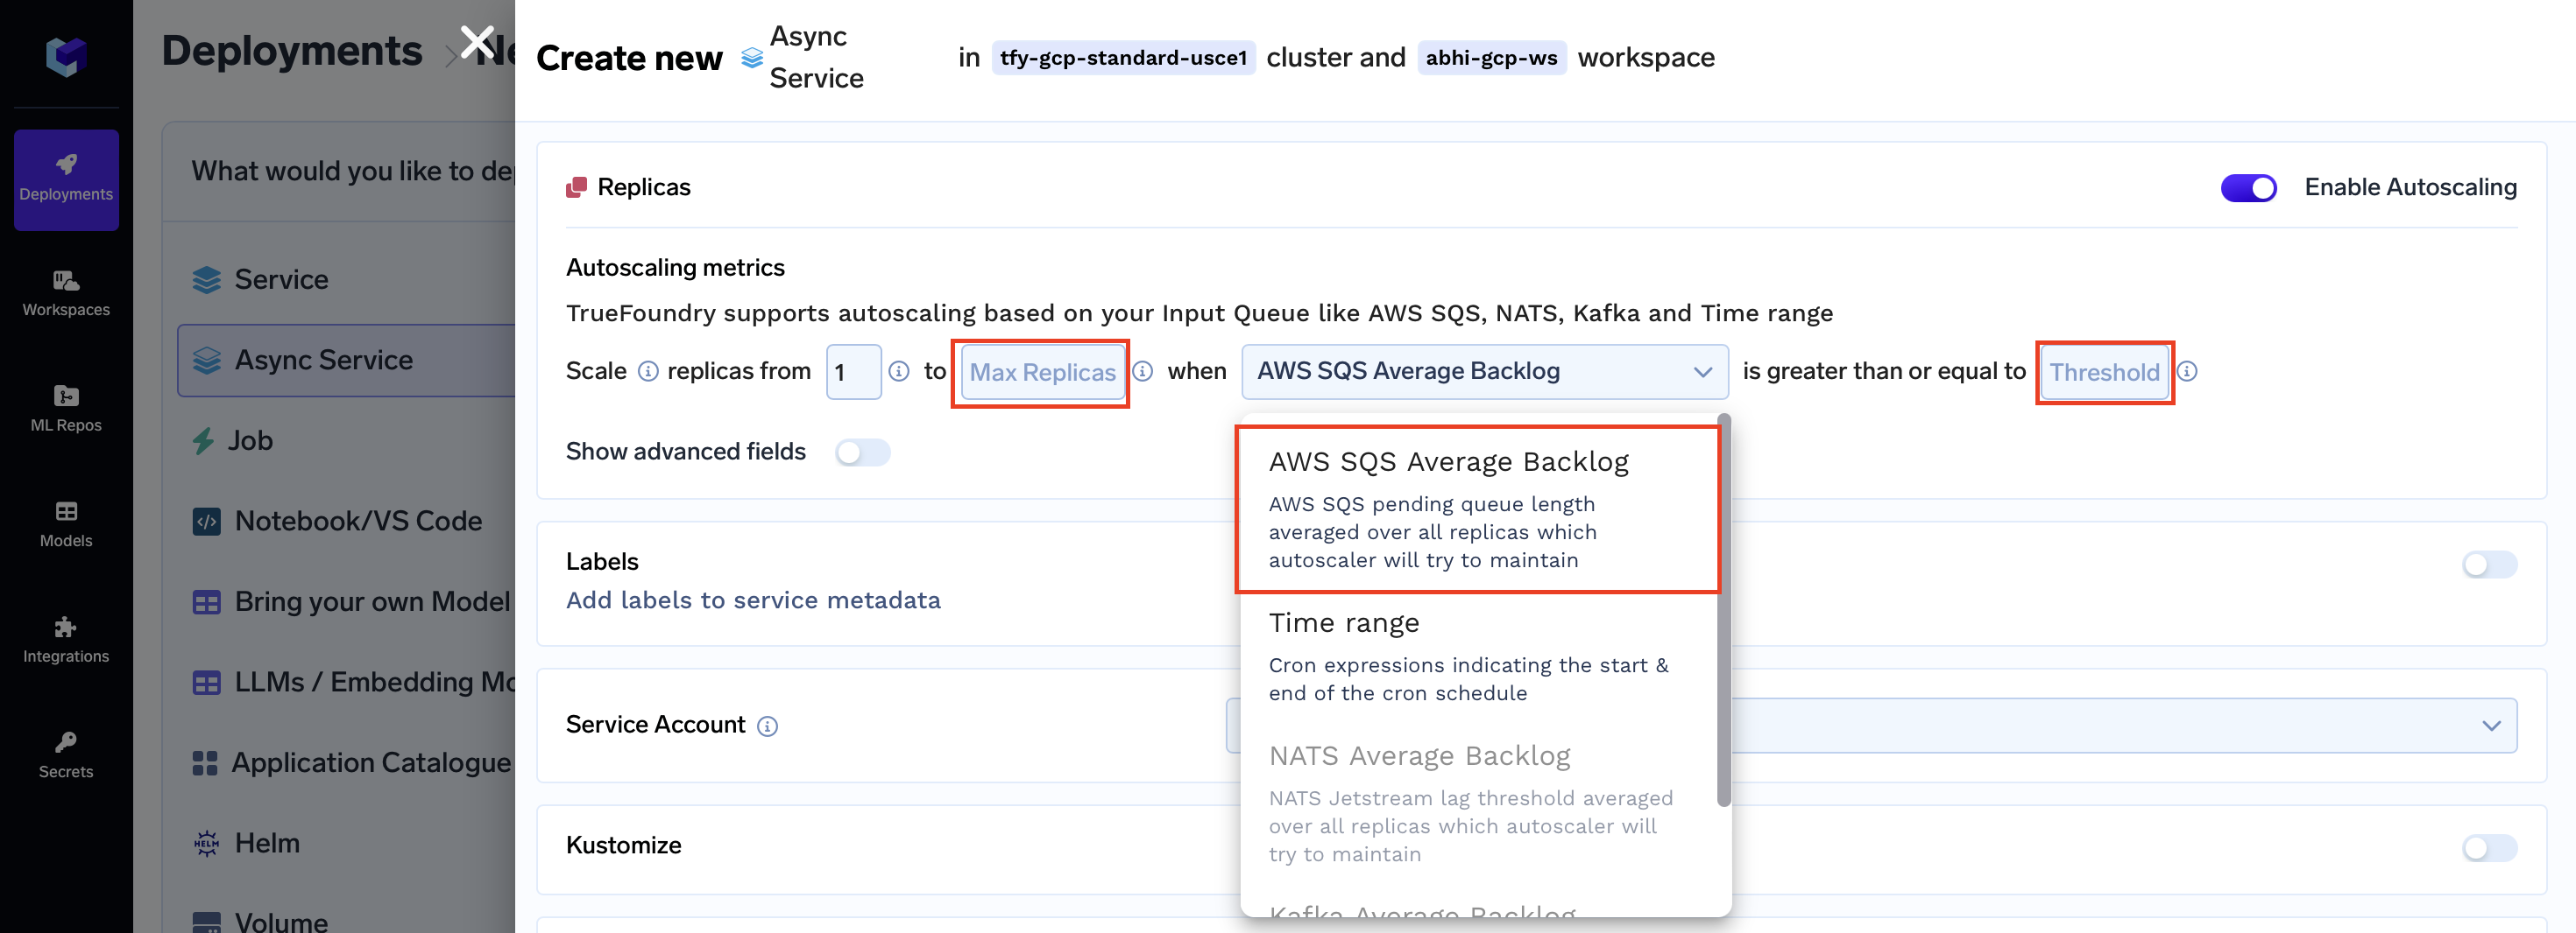This screenshot has width=2576, height=933.
Task: Open Workspaces in the sidebar
Action: [x=66, y=294]
